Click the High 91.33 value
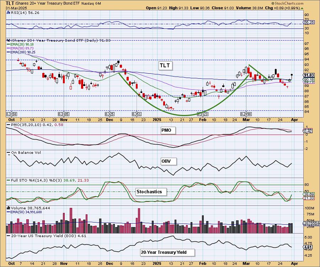Screen dimensions: 320x267 click(178, 8)
